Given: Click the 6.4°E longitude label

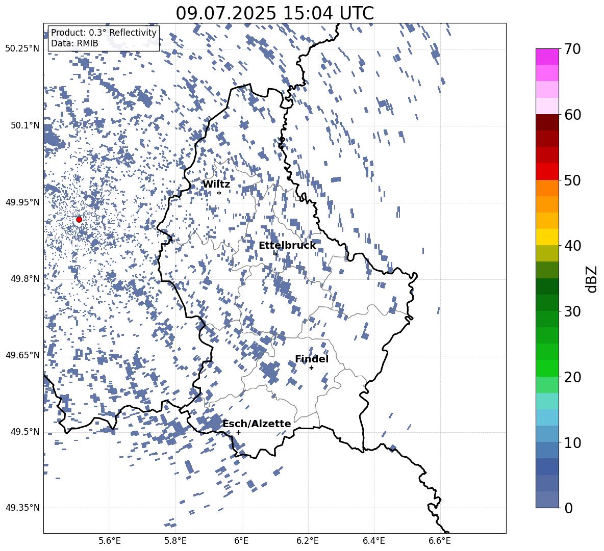Looking at the screenshot, I should (x=373, y=541).
